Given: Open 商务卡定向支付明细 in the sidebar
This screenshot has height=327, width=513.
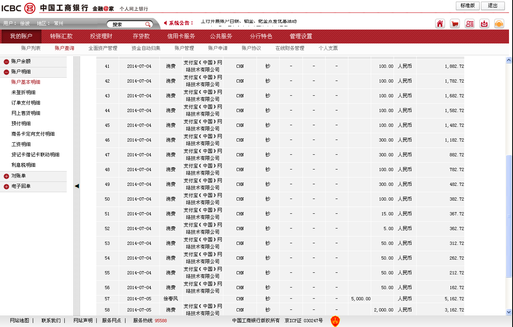Looking at the screenshot, I should pos(33,134).
